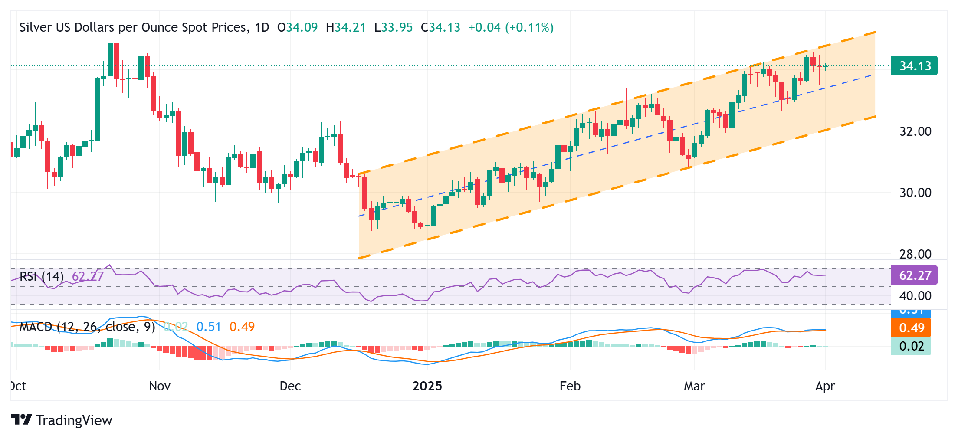Click the green 34.13 current price tag
This screenshot has width=958, height=439.
tap(914, 66)
